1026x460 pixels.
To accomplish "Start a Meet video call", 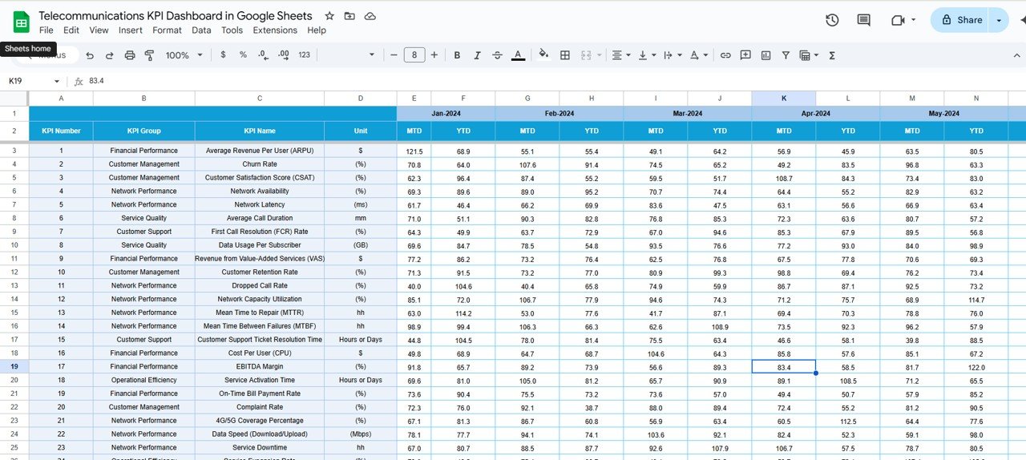I will (x=898, y=20).
